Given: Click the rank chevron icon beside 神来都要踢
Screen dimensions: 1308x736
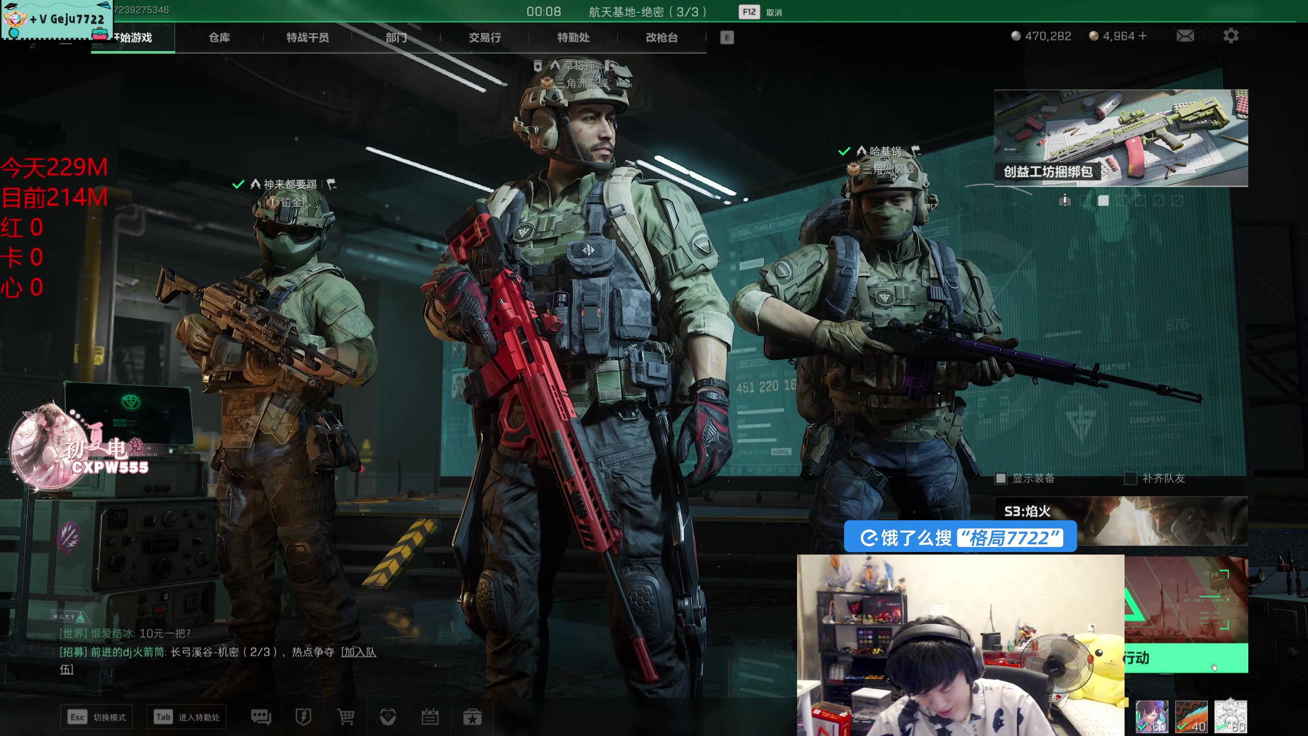Looking at the screenshot, I should click(x=255, y=184).
